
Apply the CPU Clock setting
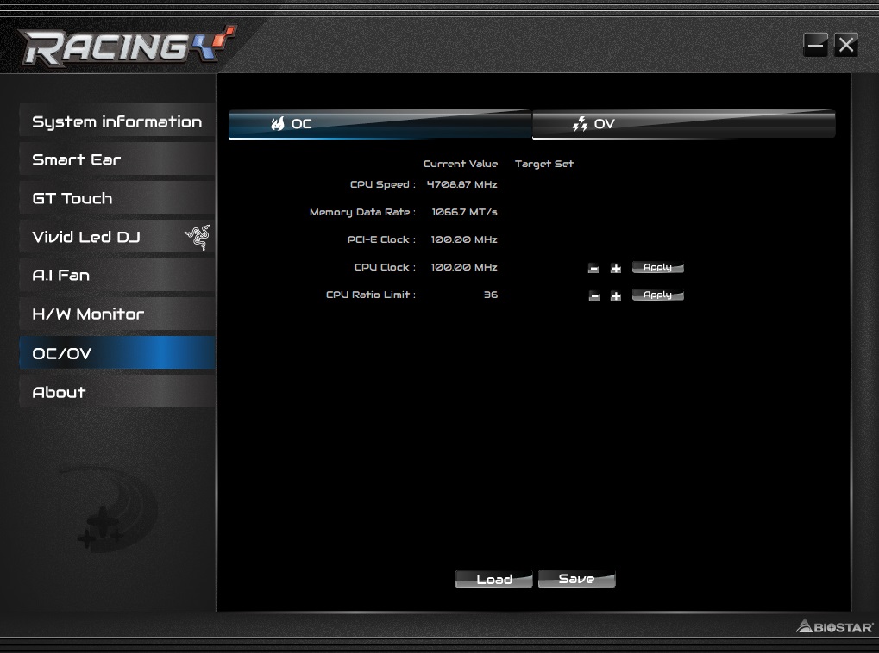click(657, 268)
